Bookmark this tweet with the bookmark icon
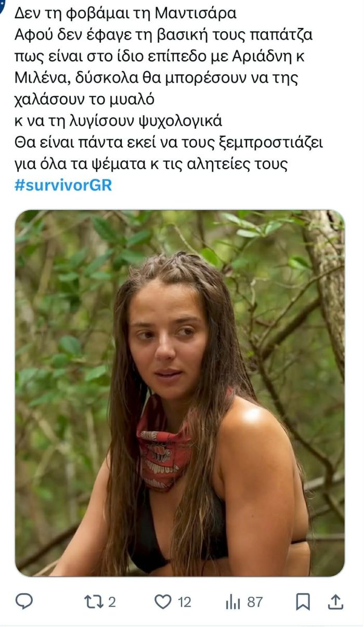364x627 pixels. (x=303, y=602)
